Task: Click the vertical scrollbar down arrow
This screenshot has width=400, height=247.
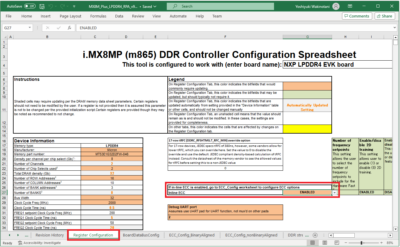Action: tap(395, 229)
